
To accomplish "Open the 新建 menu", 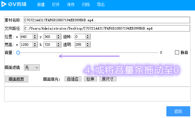I will coord(41,4).
